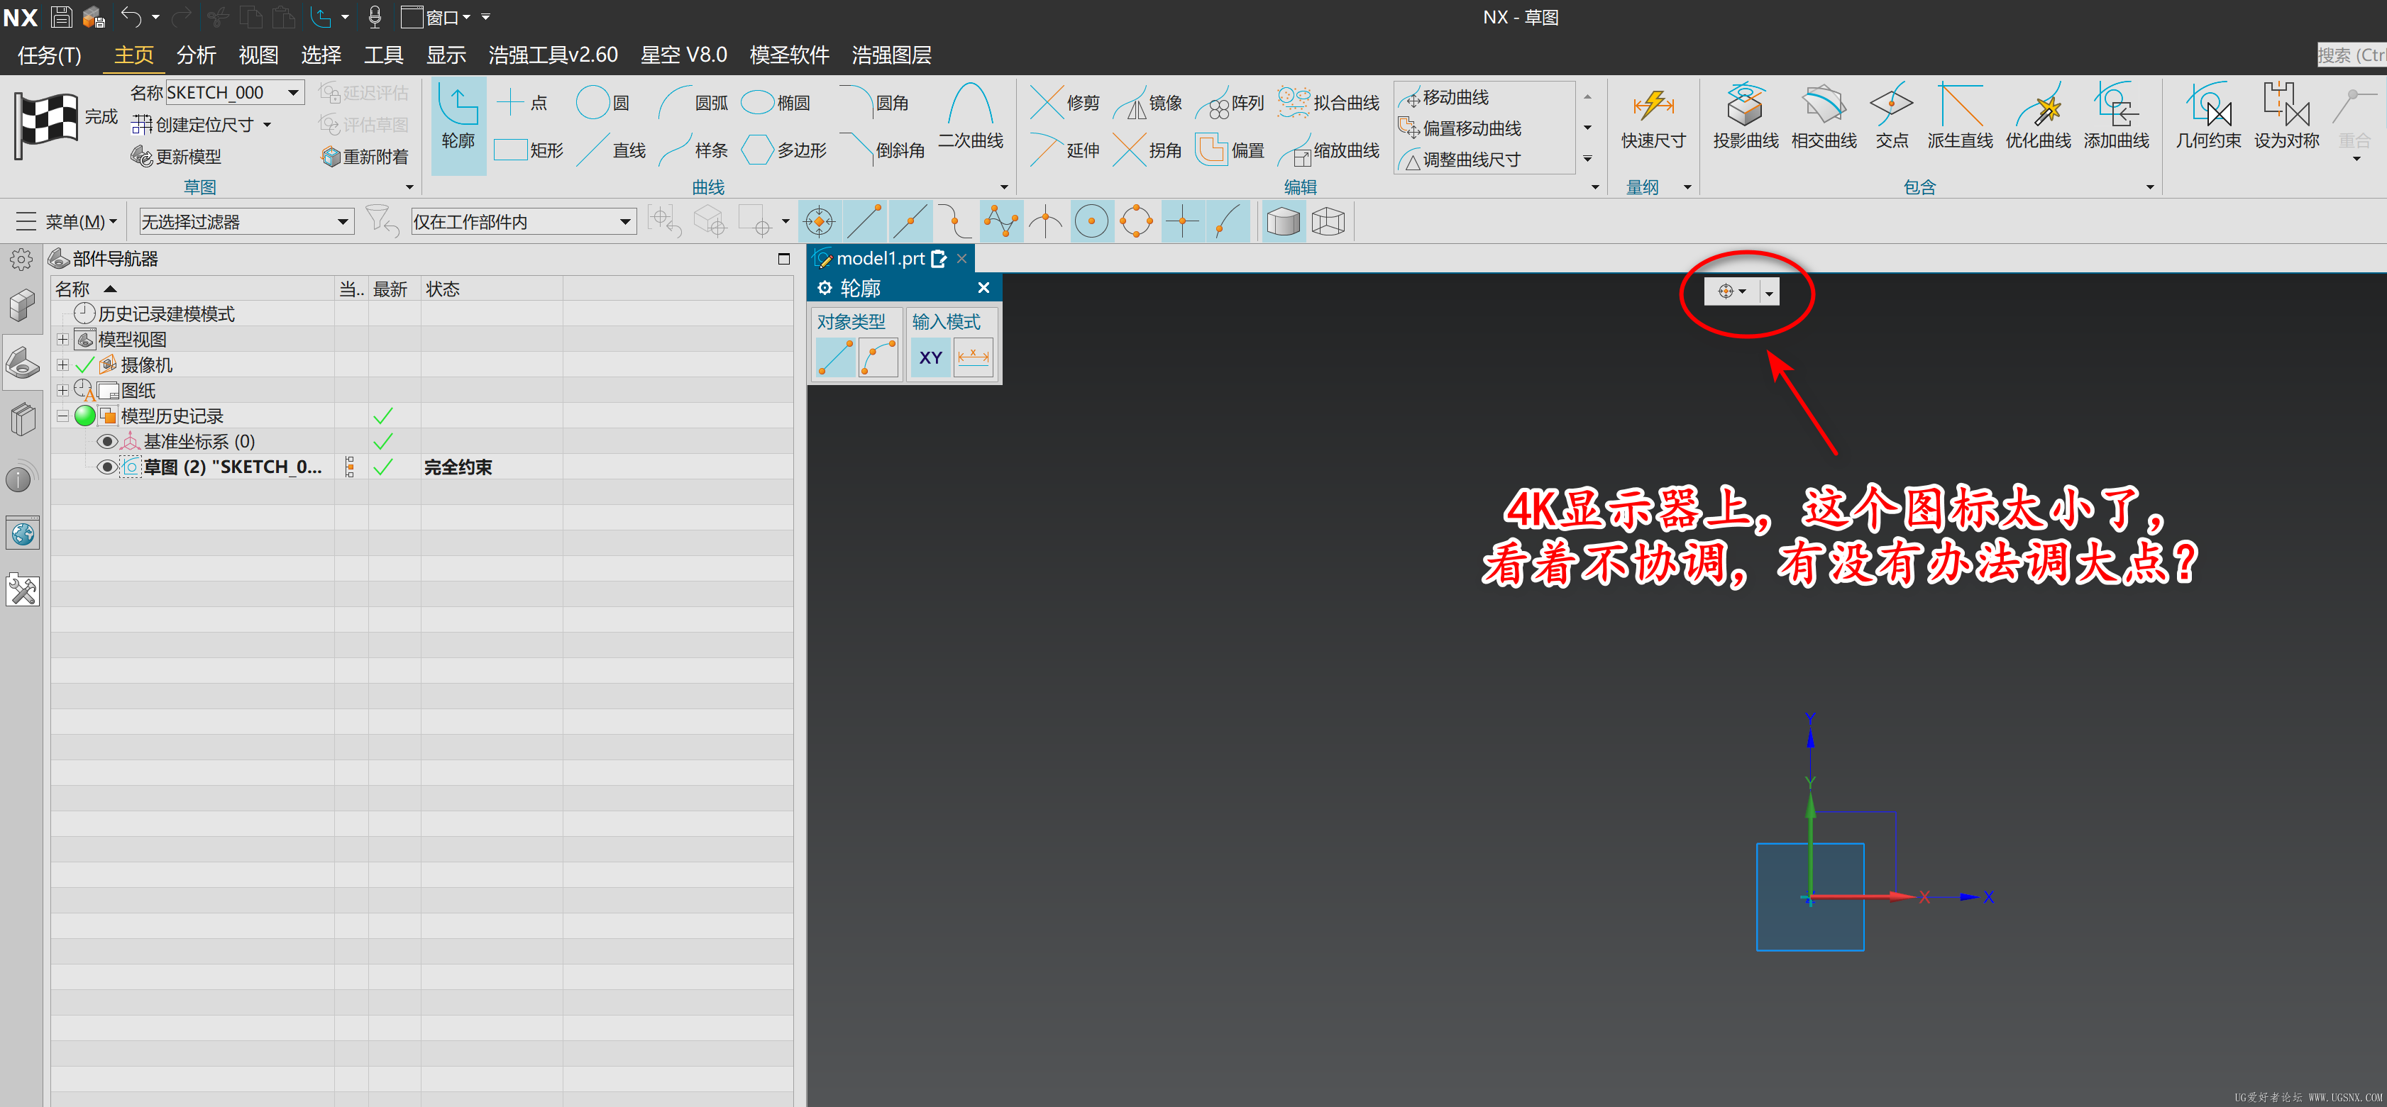This screenshot has width=2387, height=1107.
Task: Click the Make Symmetric (设为对称) tool
Action: pos(2286,117)
